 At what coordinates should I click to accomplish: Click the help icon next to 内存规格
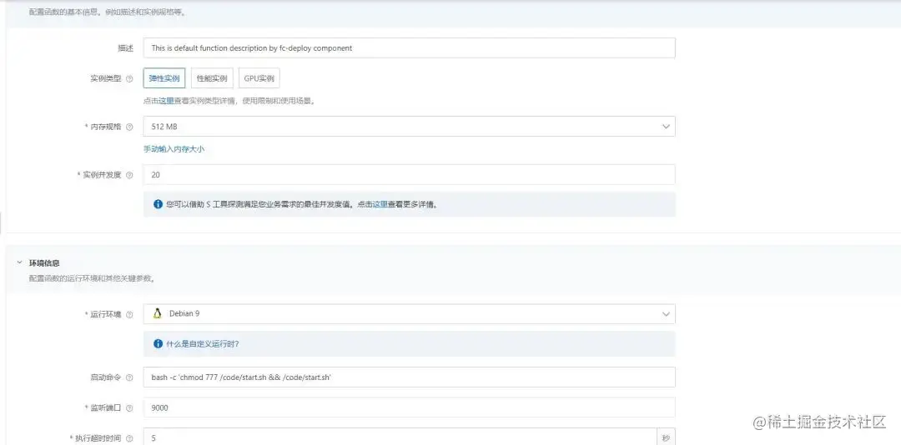129,127
